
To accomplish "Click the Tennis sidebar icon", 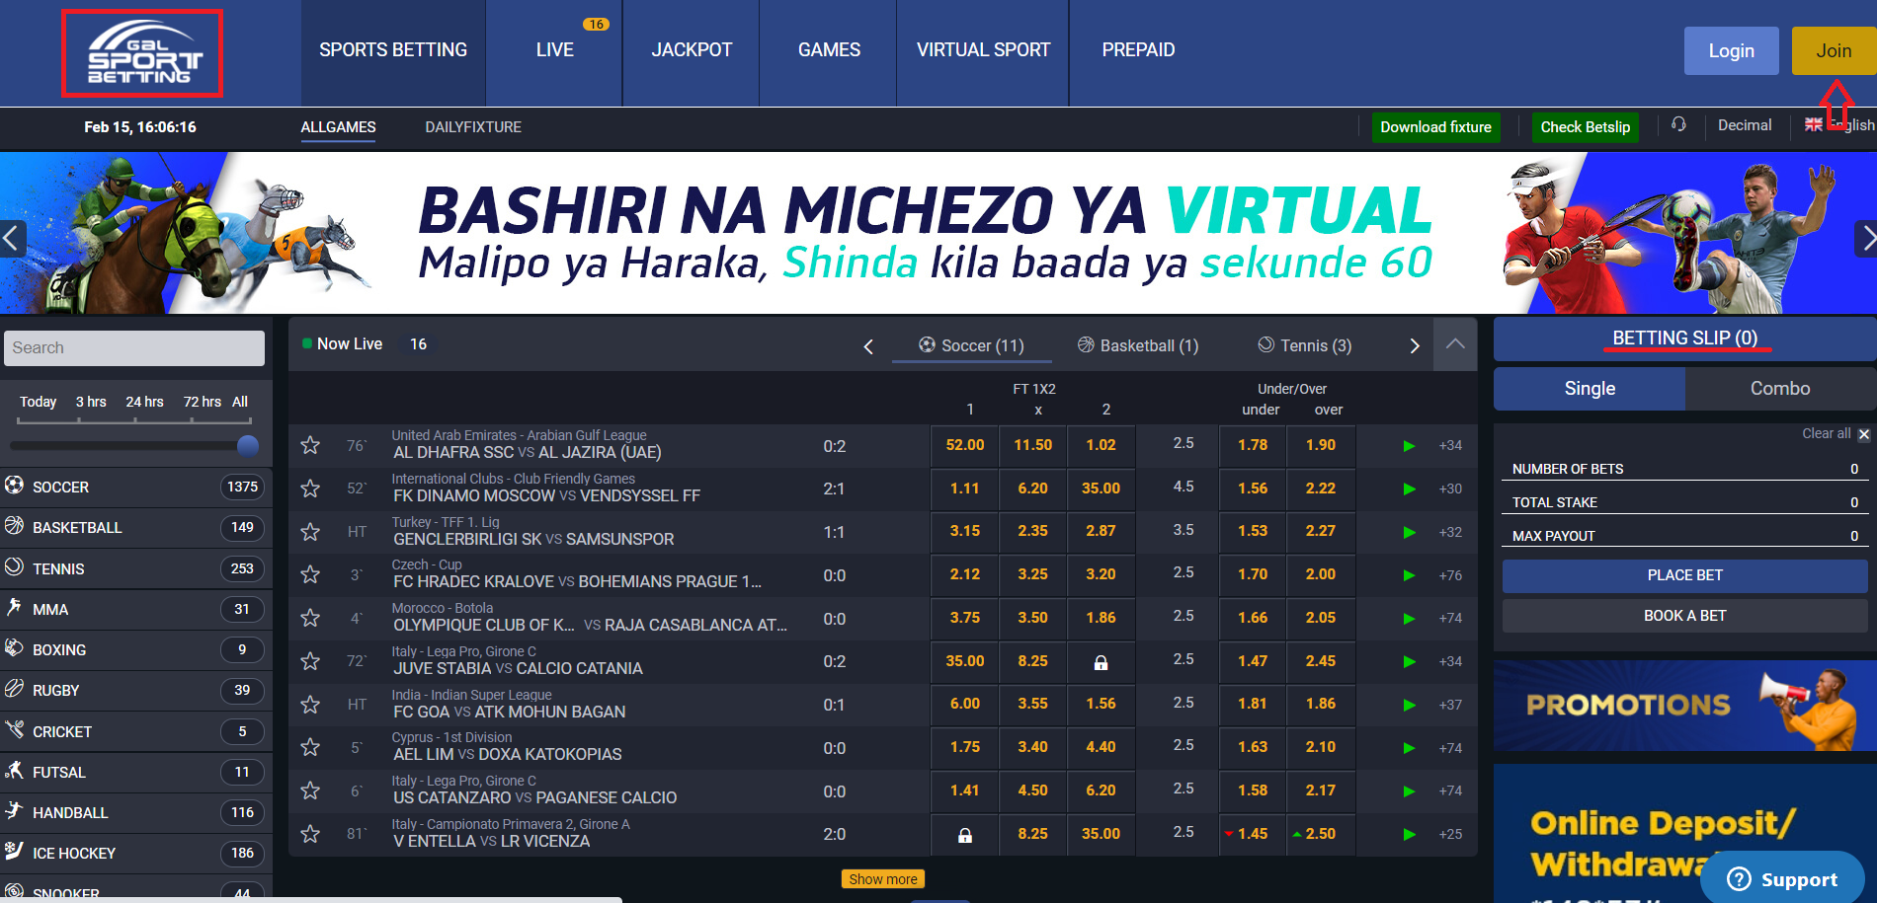I will pos(15,566).
